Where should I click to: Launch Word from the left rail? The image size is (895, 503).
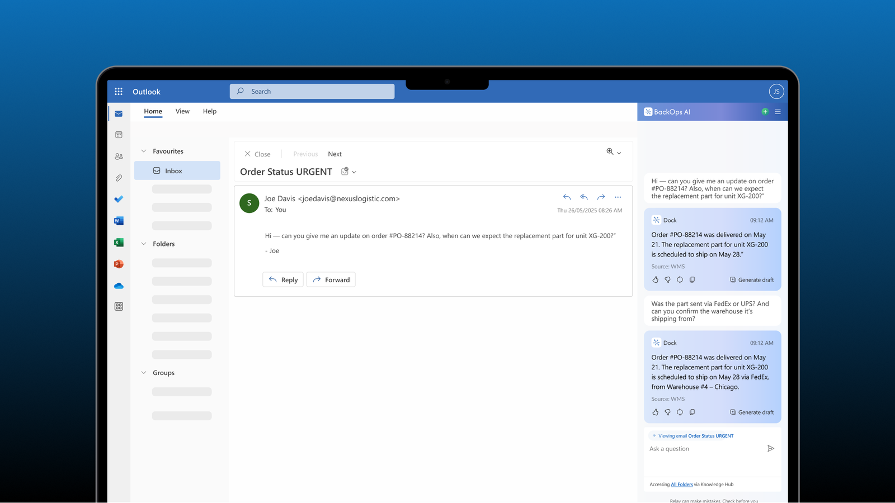tap(119, 221)
